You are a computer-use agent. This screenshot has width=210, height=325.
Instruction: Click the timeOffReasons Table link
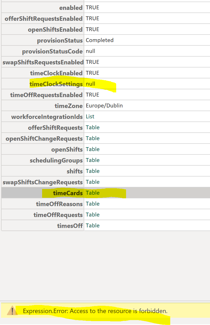coord(93,204)
